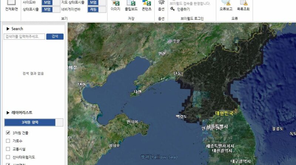Screen dimensions: 296x165
Task: Click the 목록조회 list view icon
Action: coord(243,3)
